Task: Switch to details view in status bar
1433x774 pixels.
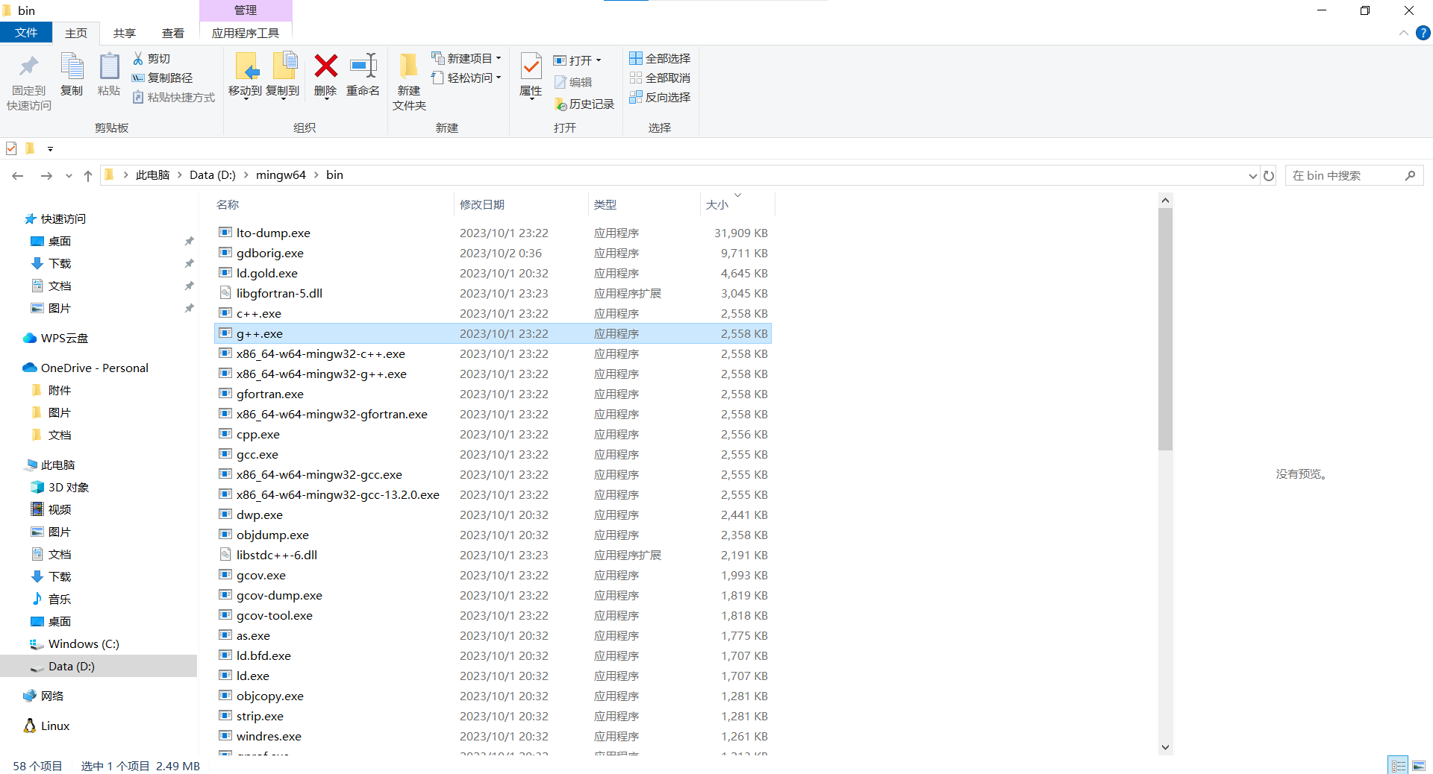Action: click(x=1398, y=766)
